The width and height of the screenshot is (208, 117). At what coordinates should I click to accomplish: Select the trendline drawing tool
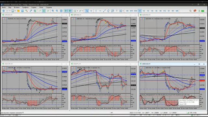[x=104, y=11]
